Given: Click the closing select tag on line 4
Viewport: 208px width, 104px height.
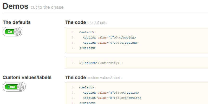Looking at the screenshot, I should 87,48.
